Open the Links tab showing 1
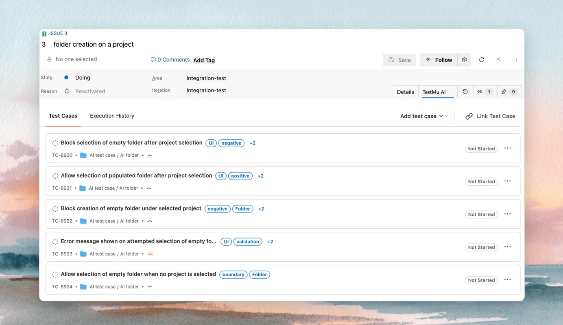 pyautogui.click(x=485, y=92)
